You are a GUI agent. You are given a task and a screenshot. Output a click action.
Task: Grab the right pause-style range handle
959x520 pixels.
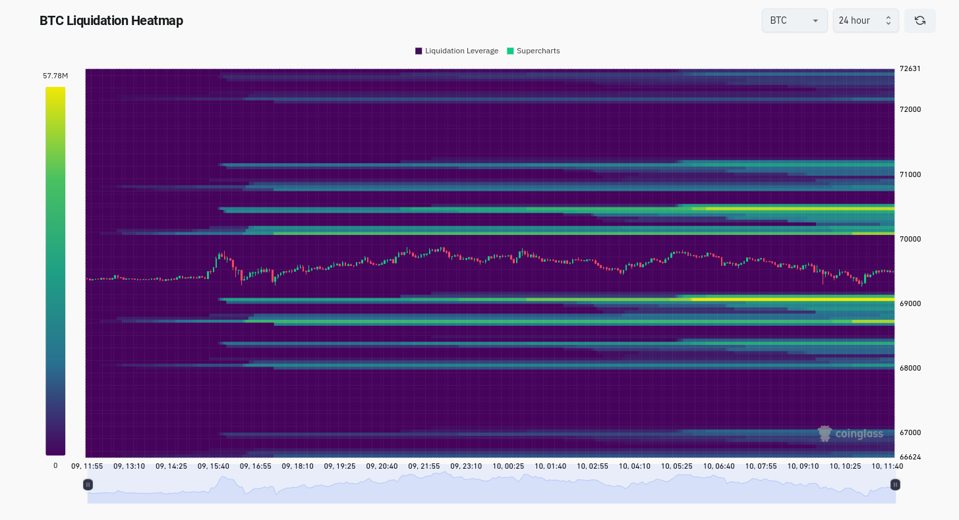(895, 484)
